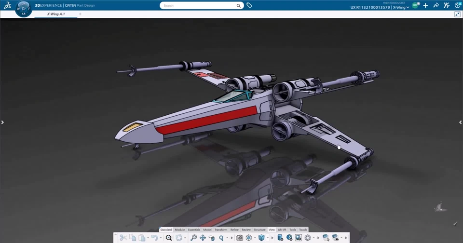The width and height of the screenshot is (463, 243).
Task: Open the Paste options dropdown arrow
Action: [x=148, y=238]
